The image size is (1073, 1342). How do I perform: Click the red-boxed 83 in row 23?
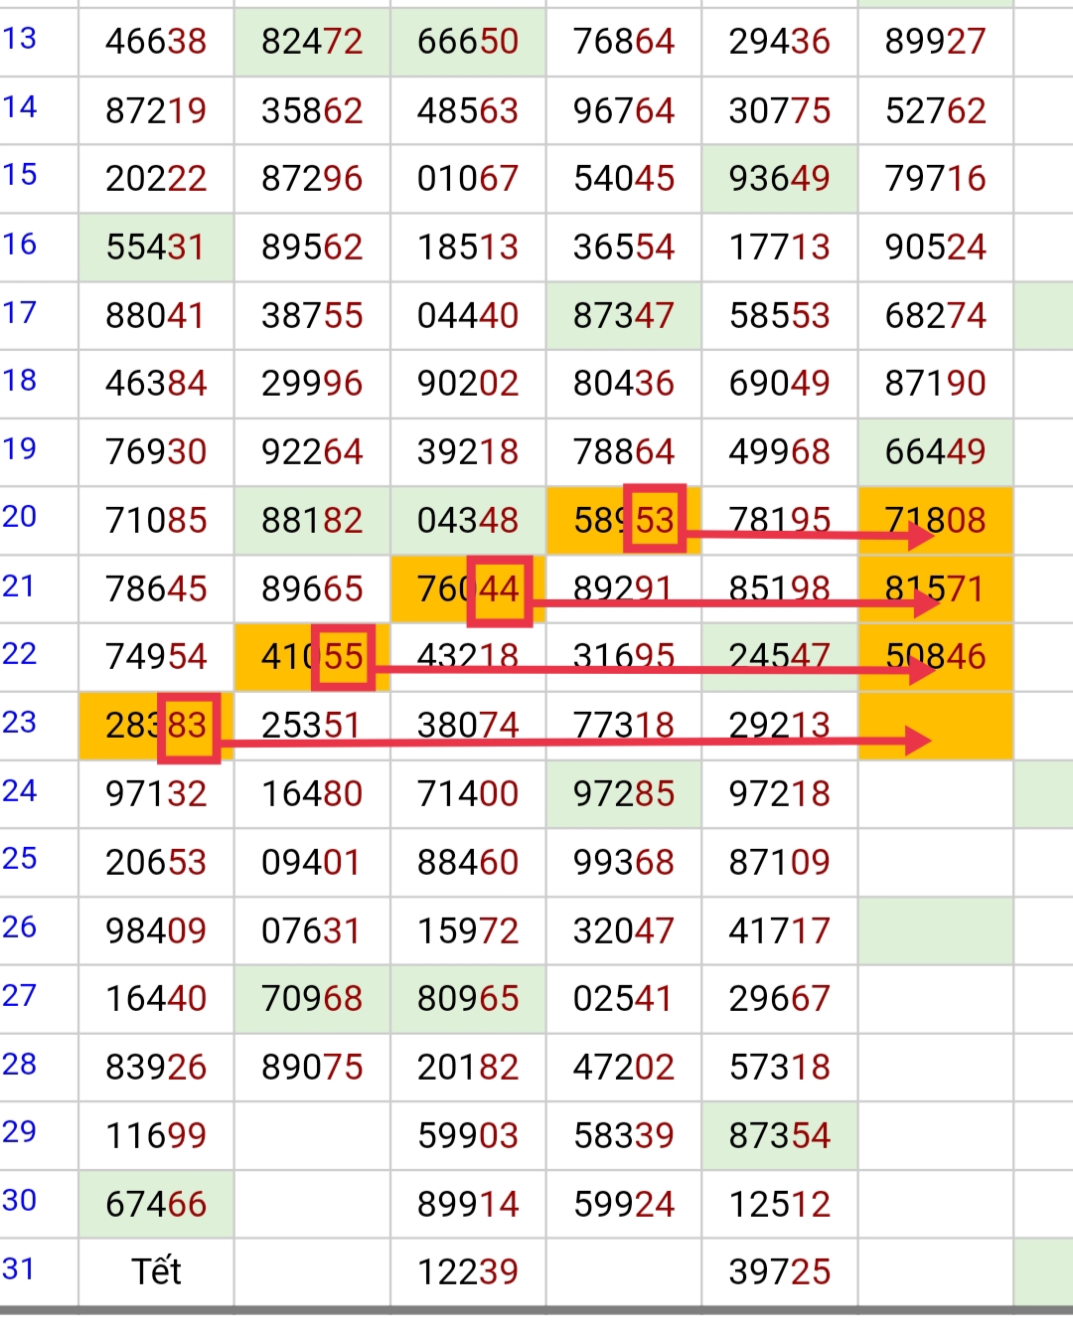click(188, 726)
